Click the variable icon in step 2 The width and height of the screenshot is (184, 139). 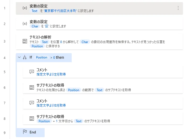point(25,24)
